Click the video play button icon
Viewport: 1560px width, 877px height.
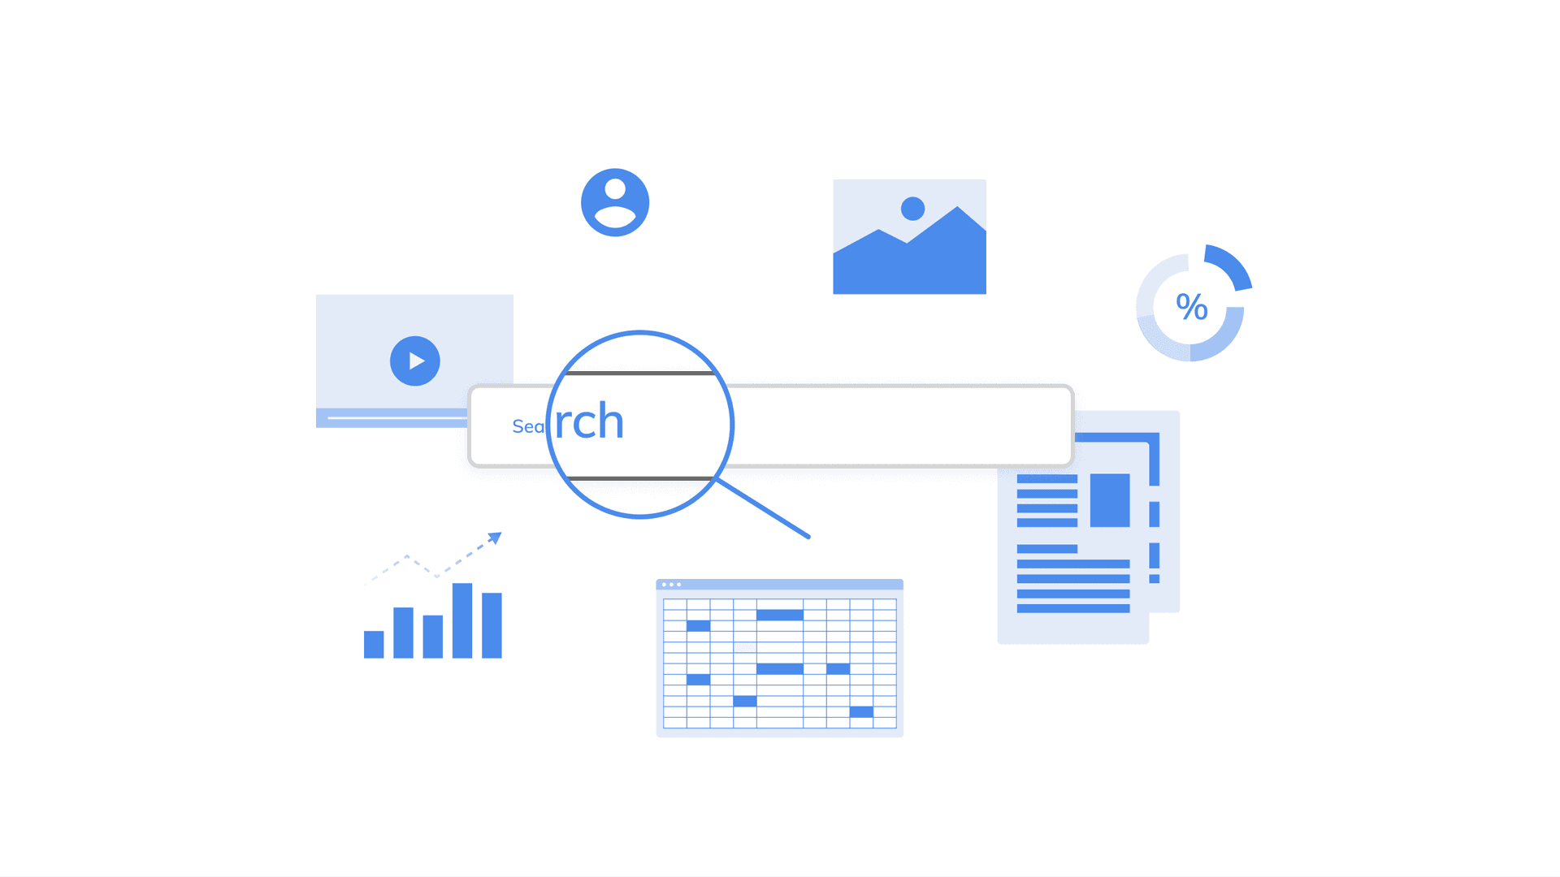coord(414,361)
